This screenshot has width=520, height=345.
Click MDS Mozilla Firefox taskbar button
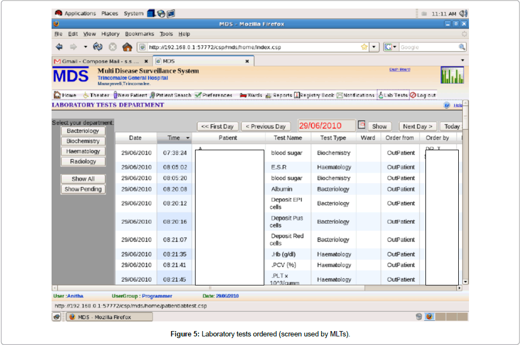pos(110,317)
